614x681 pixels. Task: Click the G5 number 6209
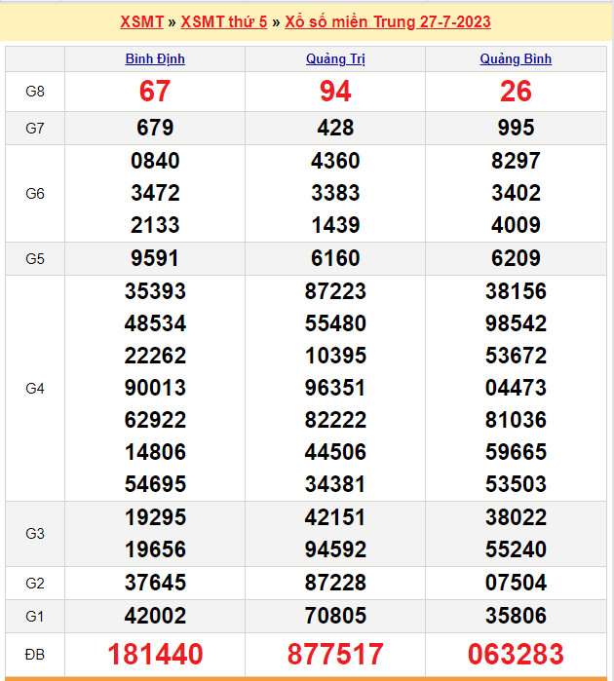click(516, 258)
